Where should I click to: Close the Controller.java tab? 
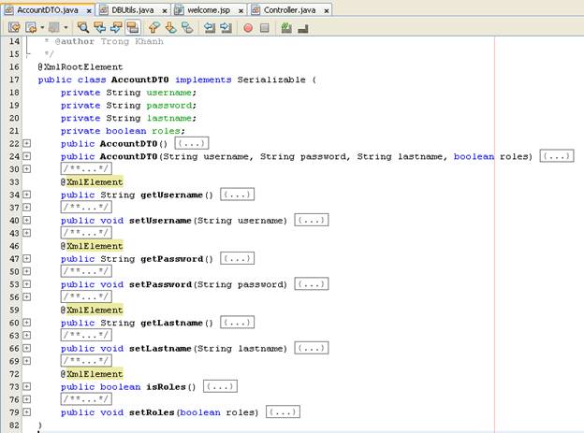326,11
